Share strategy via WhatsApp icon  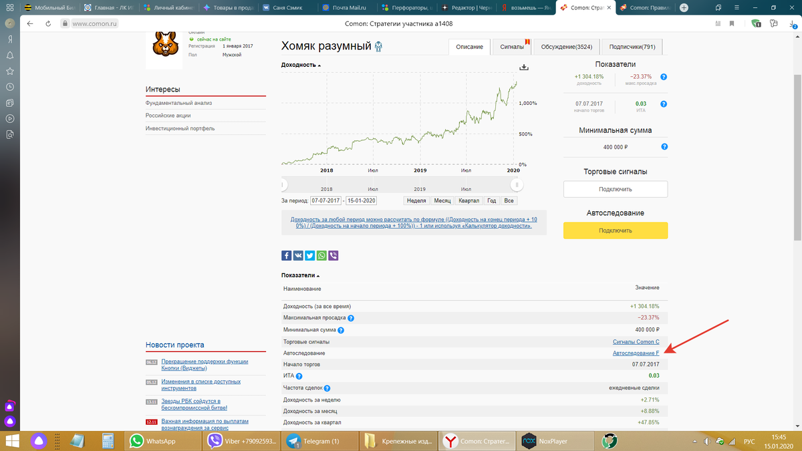[321, 255]
